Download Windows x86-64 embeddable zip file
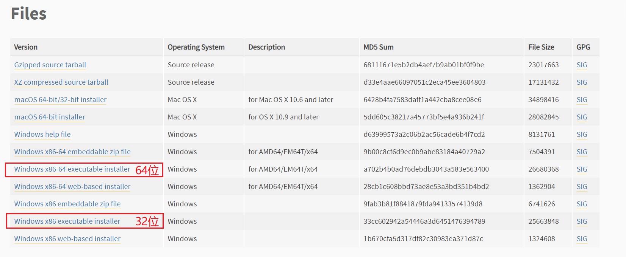 pyautogui.click(x=72, y=152)
